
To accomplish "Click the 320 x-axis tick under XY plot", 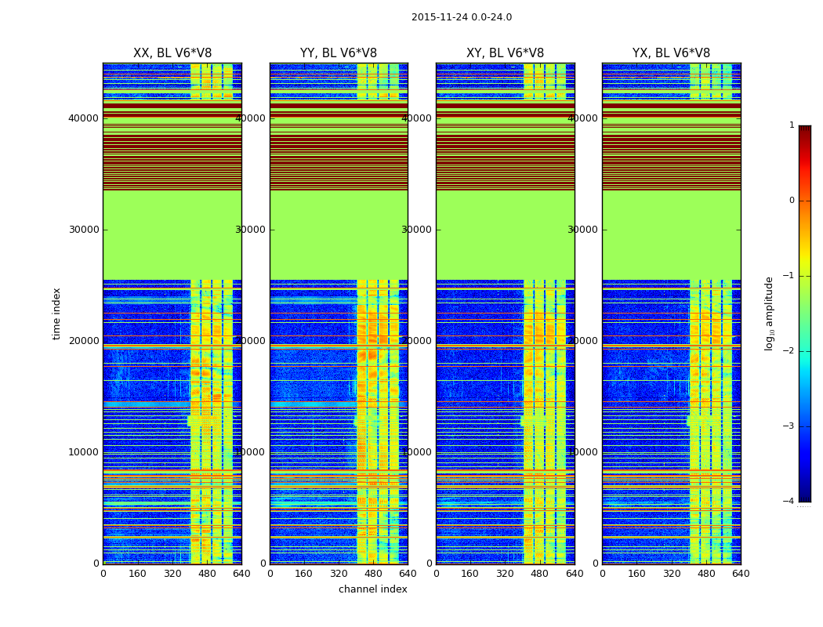I will 505,574.
